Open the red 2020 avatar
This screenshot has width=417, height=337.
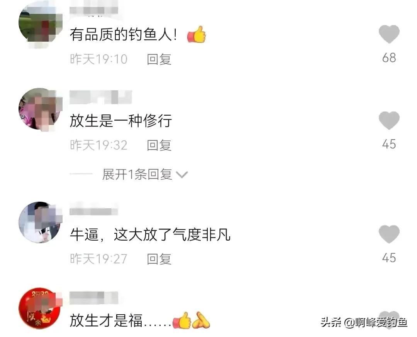[41, 308]
